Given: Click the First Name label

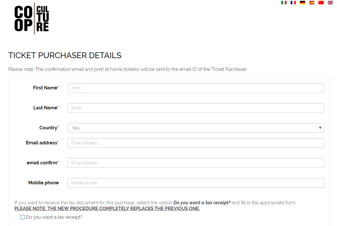Looking at the screenshot, I should 46,88.
